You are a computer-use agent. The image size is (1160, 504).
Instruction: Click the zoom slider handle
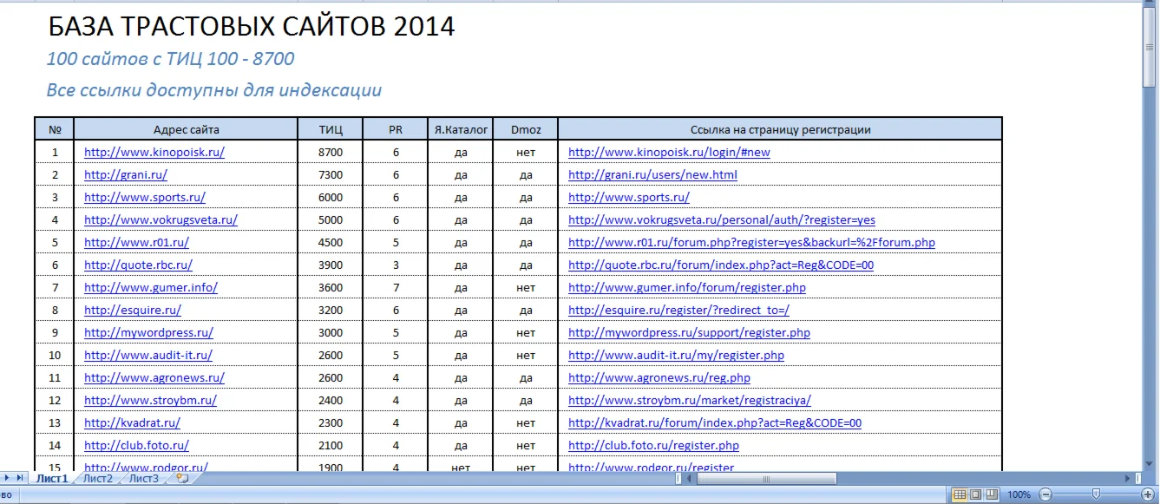[x=1097, y=494]
